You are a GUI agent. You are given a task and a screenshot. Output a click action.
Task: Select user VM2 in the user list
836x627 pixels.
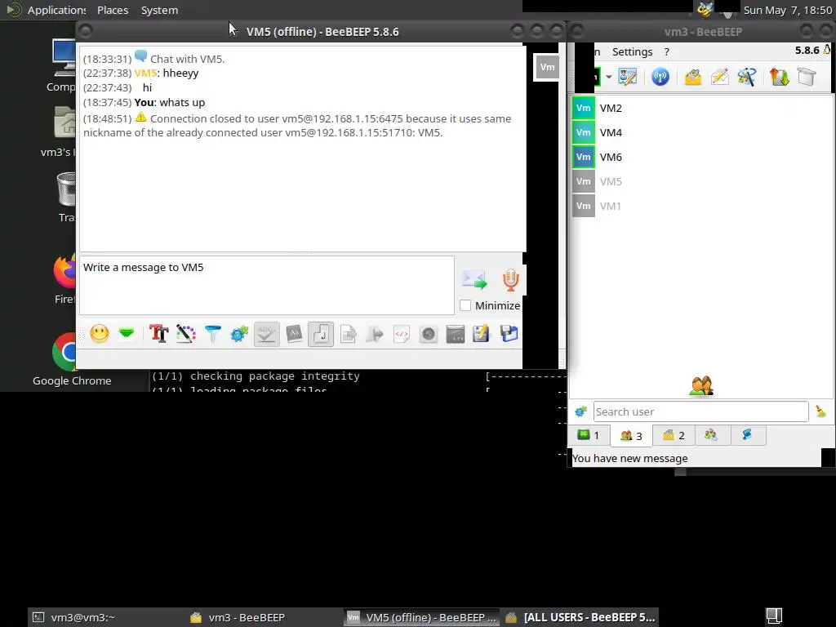701,109
